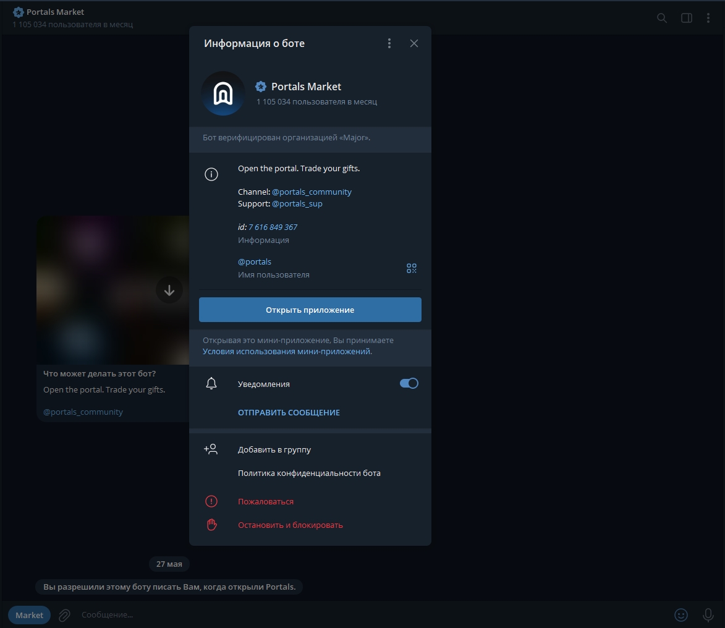Open the QR code icon next to username

pyautogui.click(x=412, y=268)
